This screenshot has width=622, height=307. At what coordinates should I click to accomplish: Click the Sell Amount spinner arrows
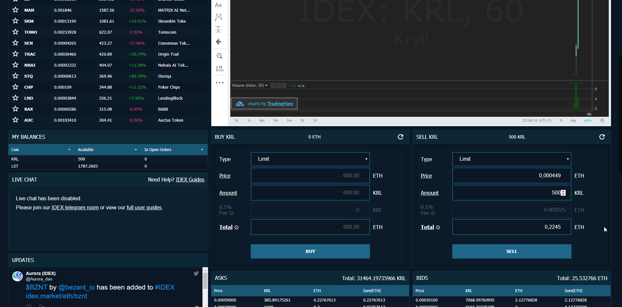(563, 193)
